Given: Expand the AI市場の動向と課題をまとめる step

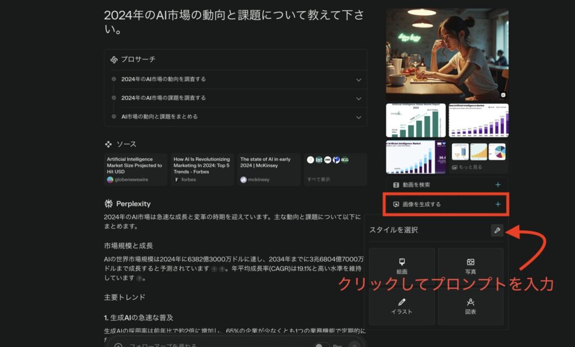Looking at the screenshot, I should point(358,117).
